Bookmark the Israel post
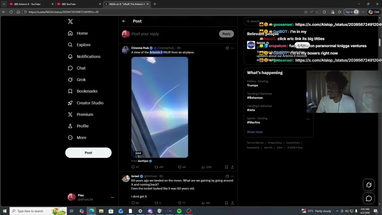The height and width of the screenshot is (215, 382). [227, 203]
